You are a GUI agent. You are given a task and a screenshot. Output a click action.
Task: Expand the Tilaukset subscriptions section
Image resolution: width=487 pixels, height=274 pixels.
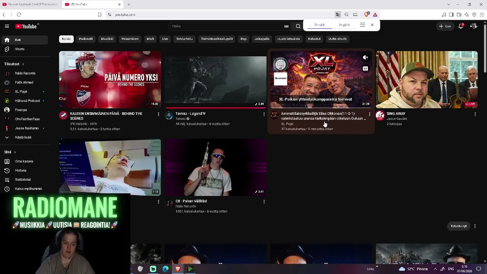[14, 64]
